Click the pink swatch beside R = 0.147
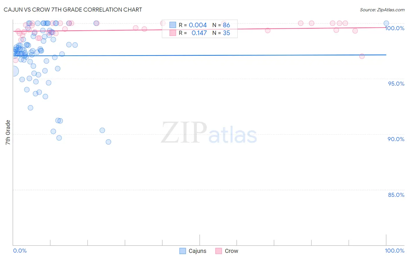The width and height of the screenshot is (408, 259). tap(173, 33)
